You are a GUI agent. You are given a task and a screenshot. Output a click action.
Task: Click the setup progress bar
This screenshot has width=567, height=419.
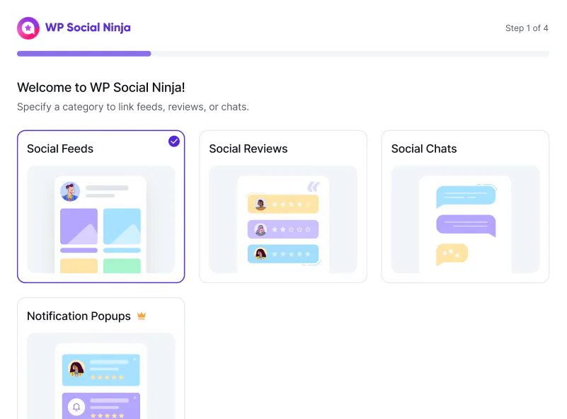pos(282,54)
